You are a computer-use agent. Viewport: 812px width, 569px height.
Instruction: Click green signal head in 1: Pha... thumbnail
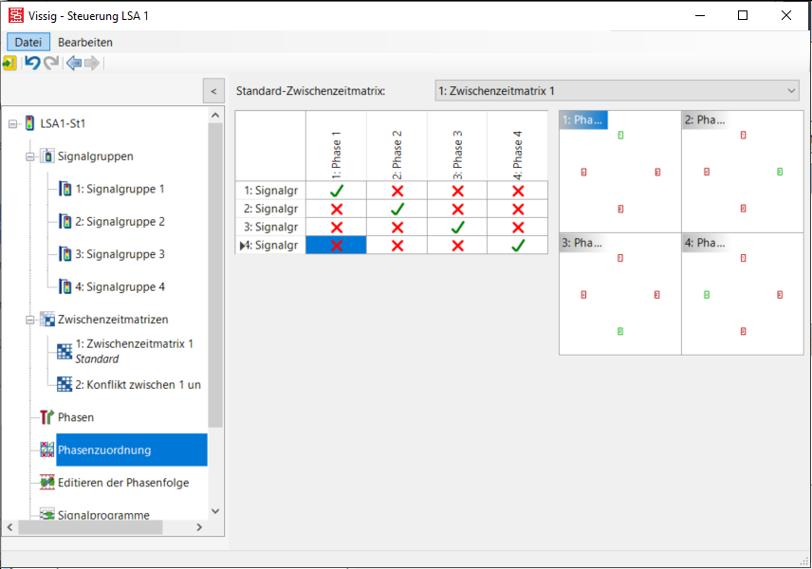pos(620,135)
